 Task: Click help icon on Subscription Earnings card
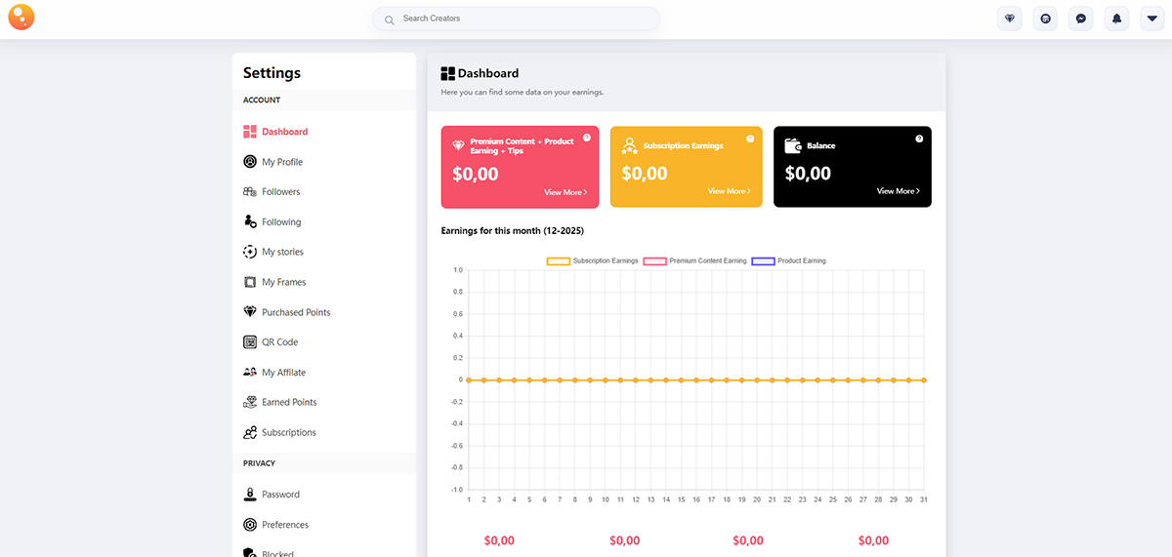(750, 139)
